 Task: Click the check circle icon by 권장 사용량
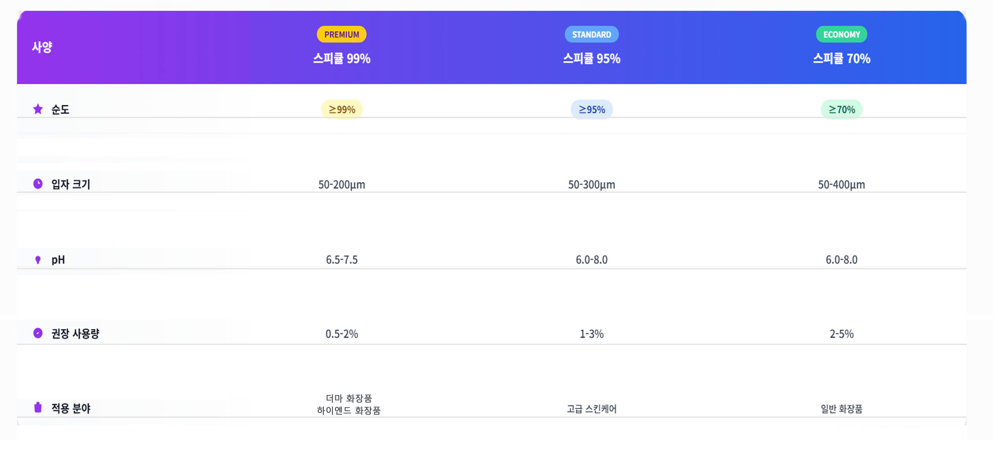pyautogui.click(x=38, y=333)
